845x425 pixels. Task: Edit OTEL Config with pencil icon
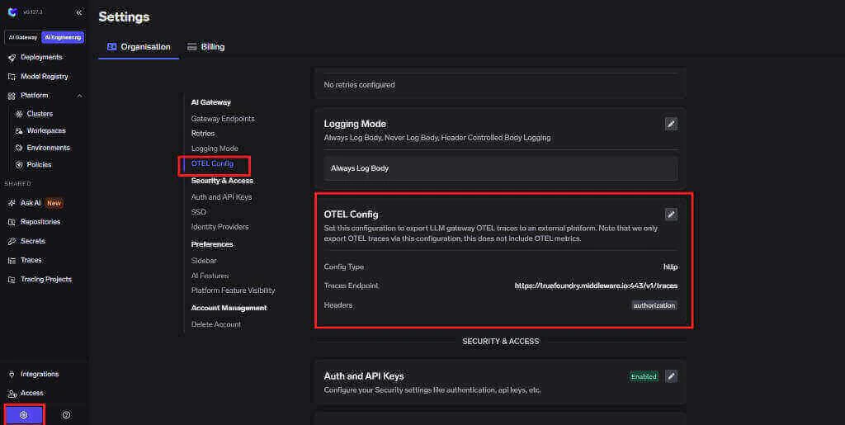[671, 215]
